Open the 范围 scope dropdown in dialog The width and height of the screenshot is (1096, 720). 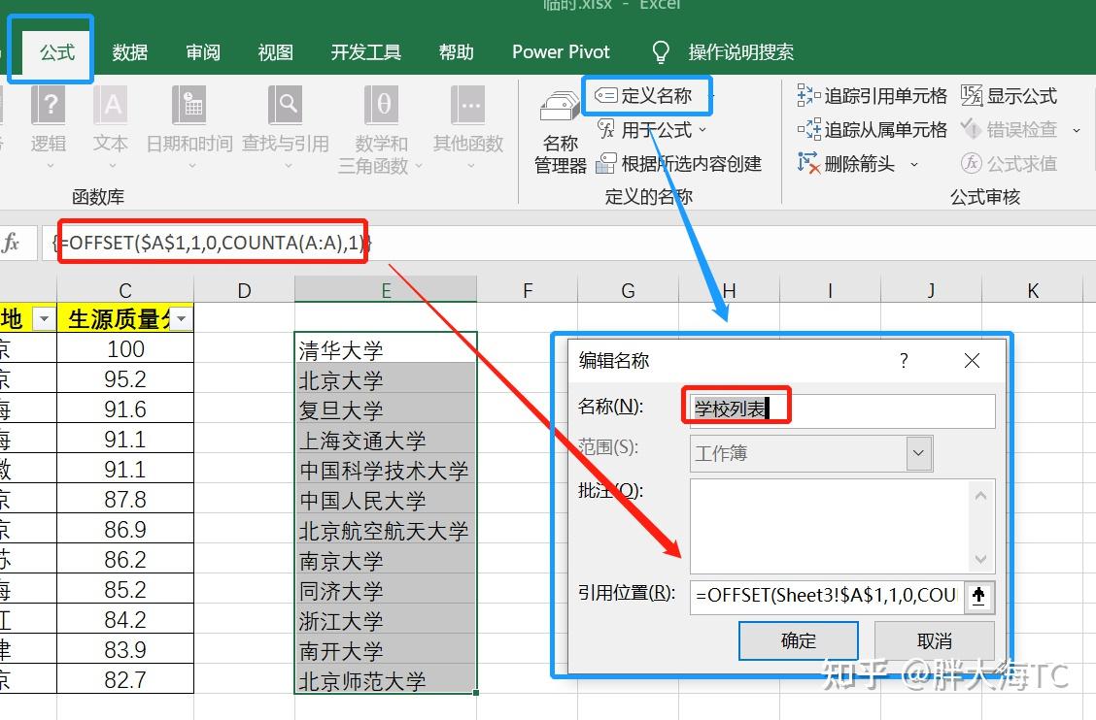coord(919,453)
